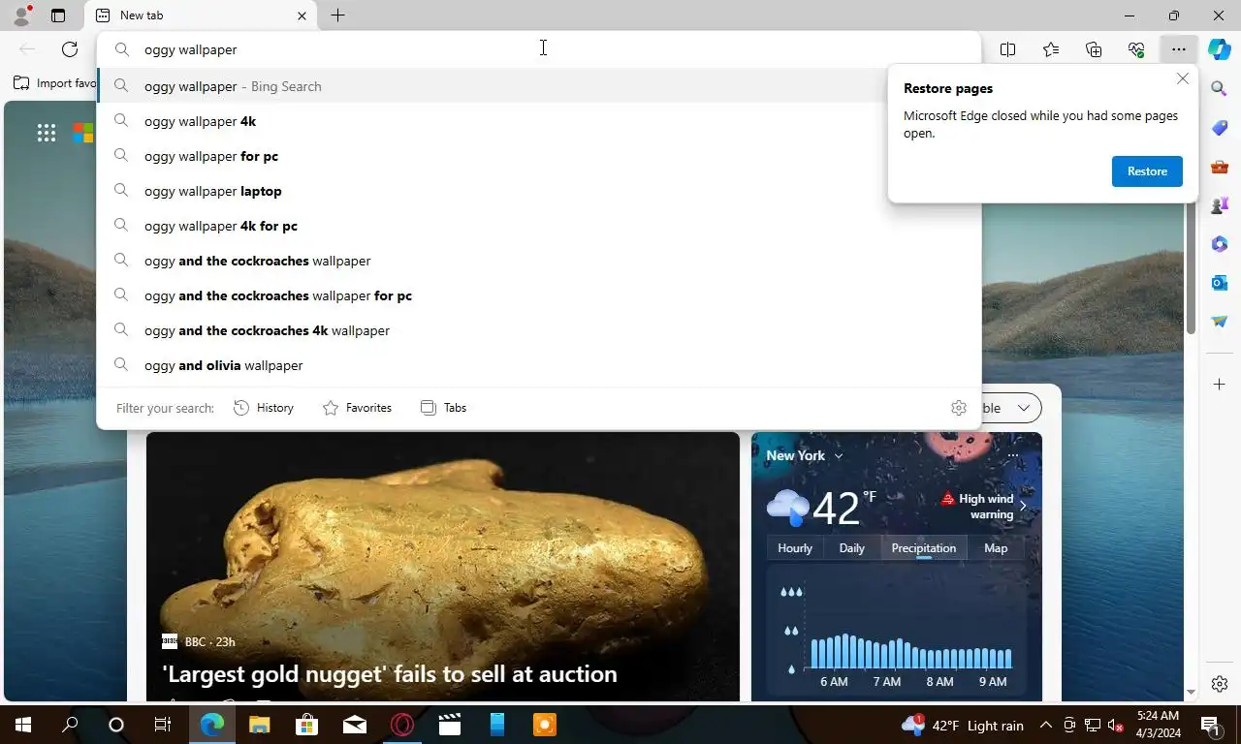Screen dimensions: 1241x744
Task: Open the notification center icon
Action: (x=1210, y=725)
